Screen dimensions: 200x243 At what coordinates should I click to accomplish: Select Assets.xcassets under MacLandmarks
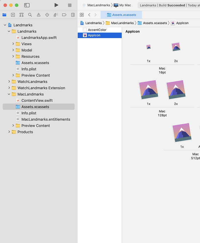coord(39,107)
